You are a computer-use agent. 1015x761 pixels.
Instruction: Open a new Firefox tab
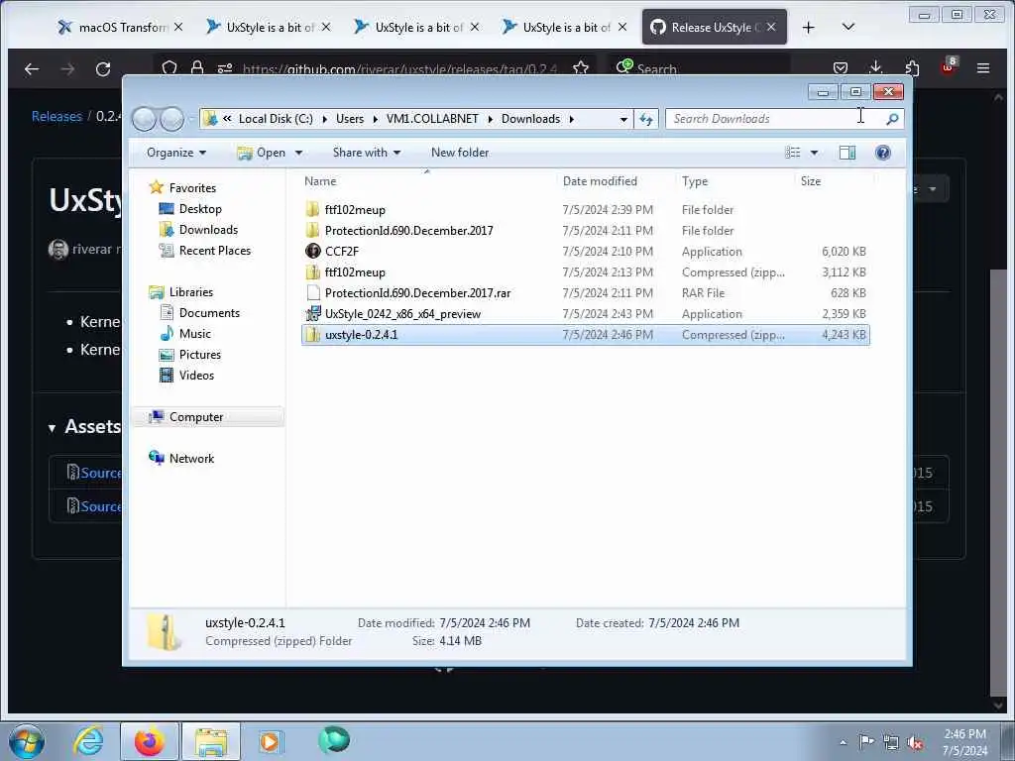click(808, 27)
